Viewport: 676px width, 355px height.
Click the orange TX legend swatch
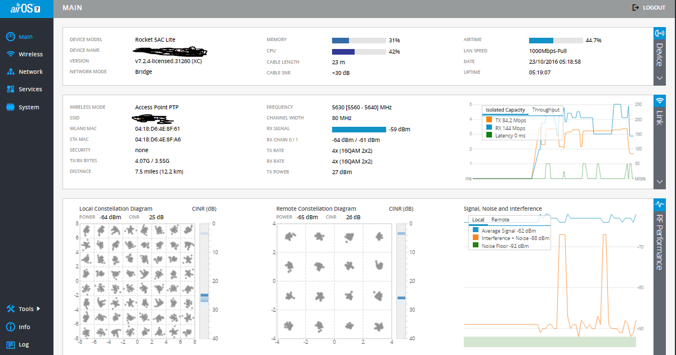click(x=489, y=120)
